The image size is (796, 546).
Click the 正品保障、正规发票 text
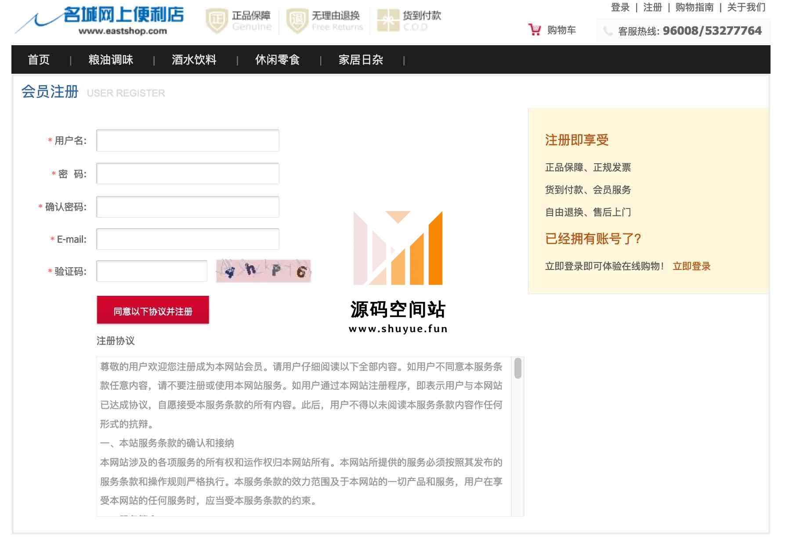pyautogui.click(x=588, y=167)
